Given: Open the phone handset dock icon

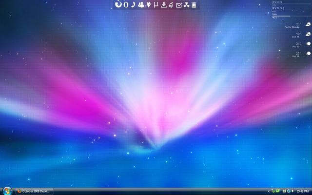Looking at the screenshot, I should point(133,4).
